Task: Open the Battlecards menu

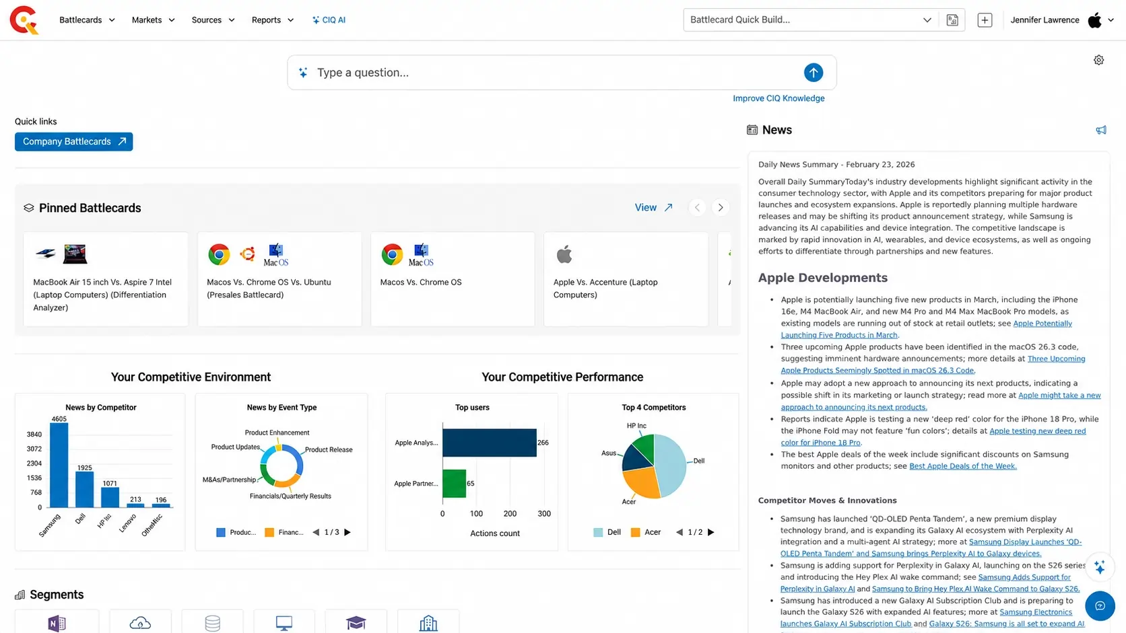Action: (x=87, y=20)
